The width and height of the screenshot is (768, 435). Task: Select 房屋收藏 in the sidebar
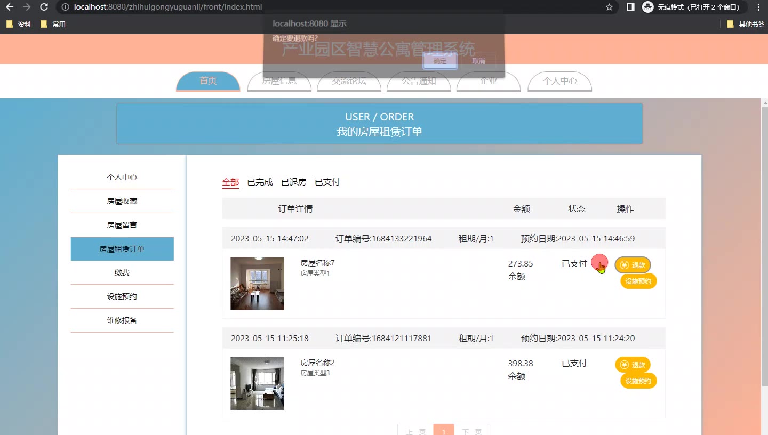point(122,201)
